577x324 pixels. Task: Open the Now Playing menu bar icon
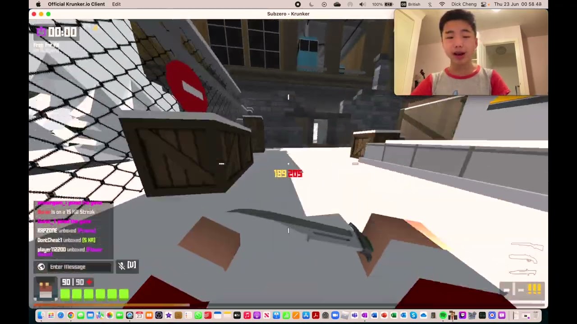tap(324, 4)
